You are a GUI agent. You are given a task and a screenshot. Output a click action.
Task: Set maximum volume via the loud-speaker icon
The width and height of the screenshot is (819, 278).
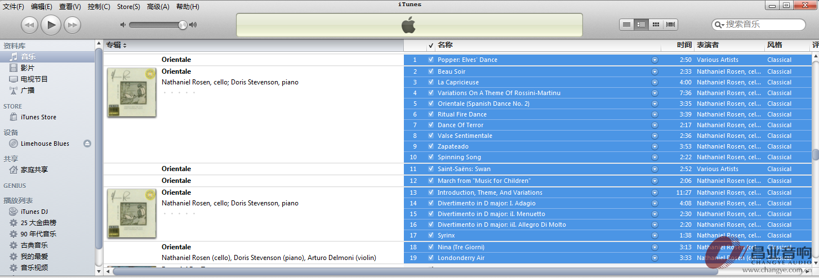[193, 25]
